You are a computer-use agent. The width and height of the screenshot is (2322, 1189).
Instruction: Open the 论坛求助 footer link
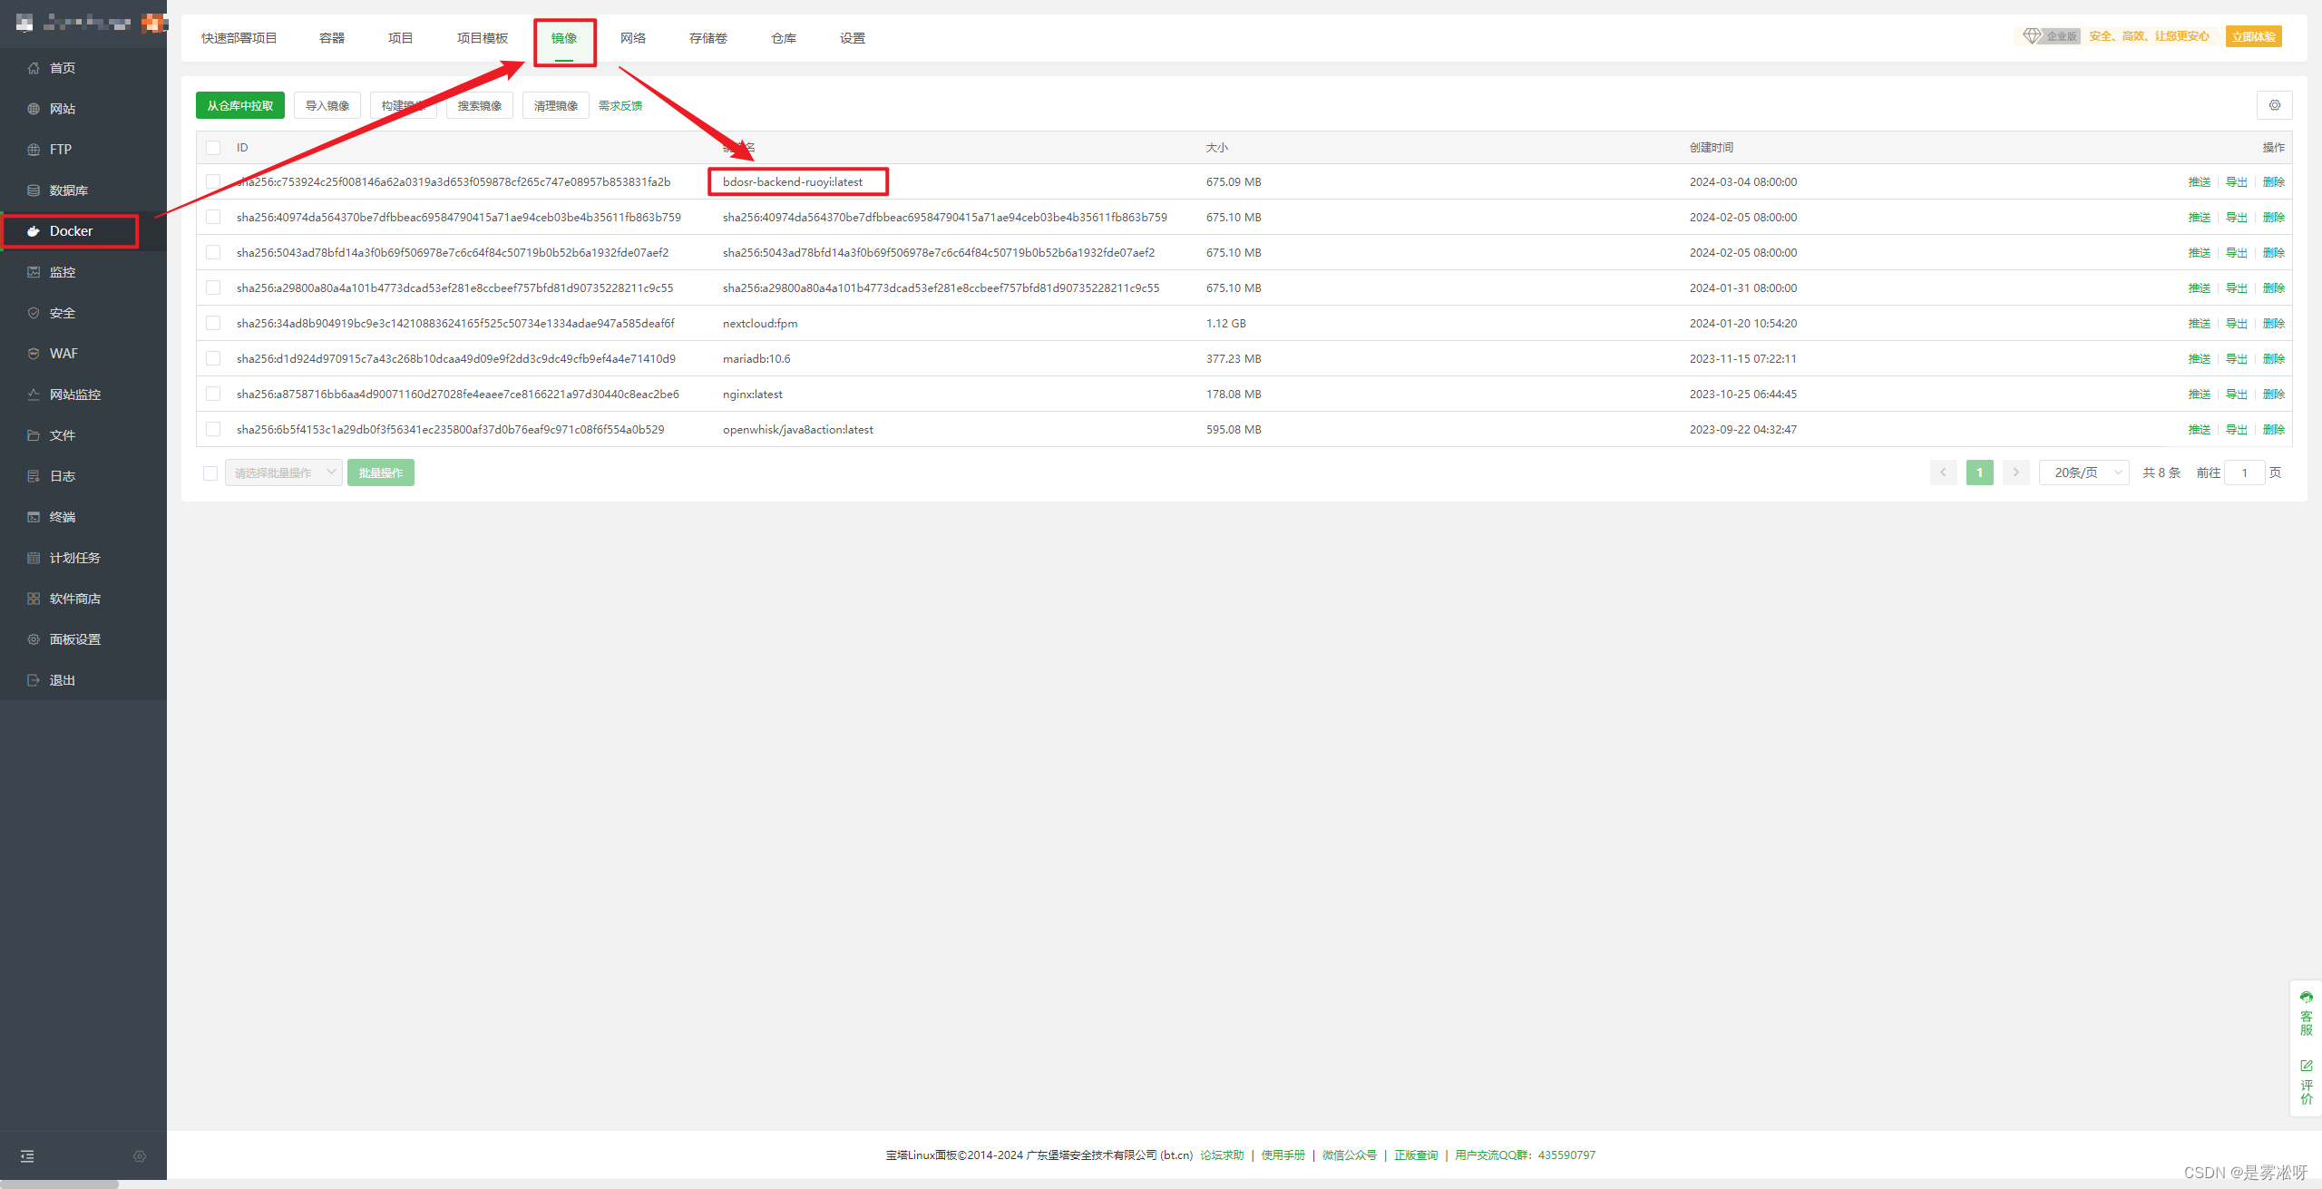point(1223,1155)
